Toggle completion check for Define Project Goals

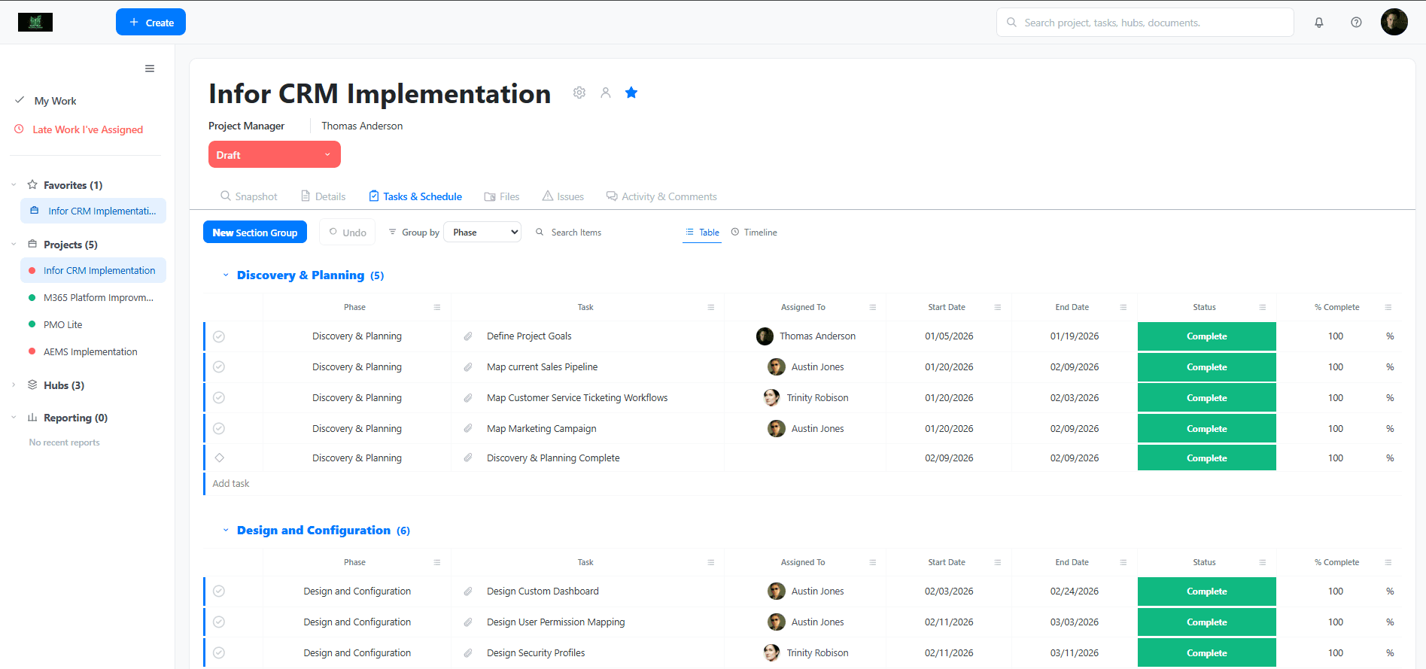tap(219, 336)
